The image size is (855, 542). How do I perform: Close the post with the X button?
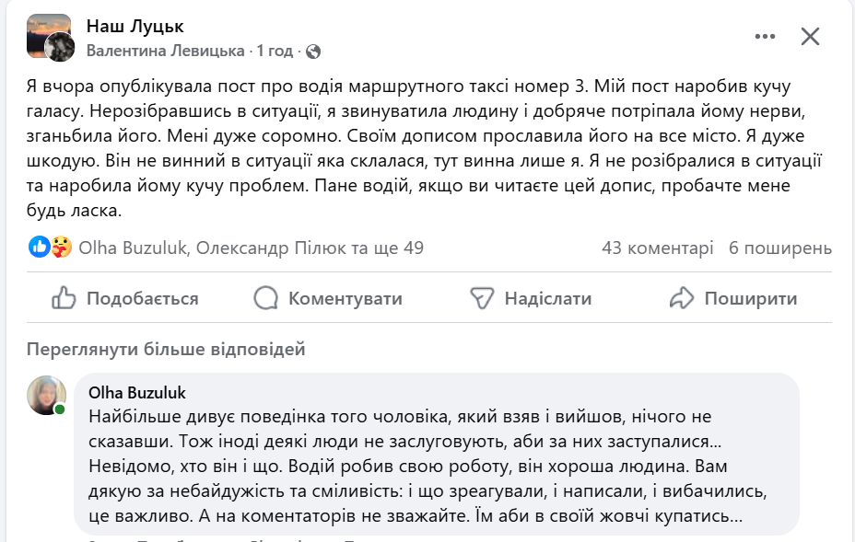point(810,37)
